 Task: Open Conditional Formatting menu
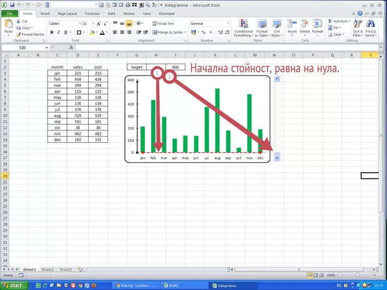pos(243,28)
